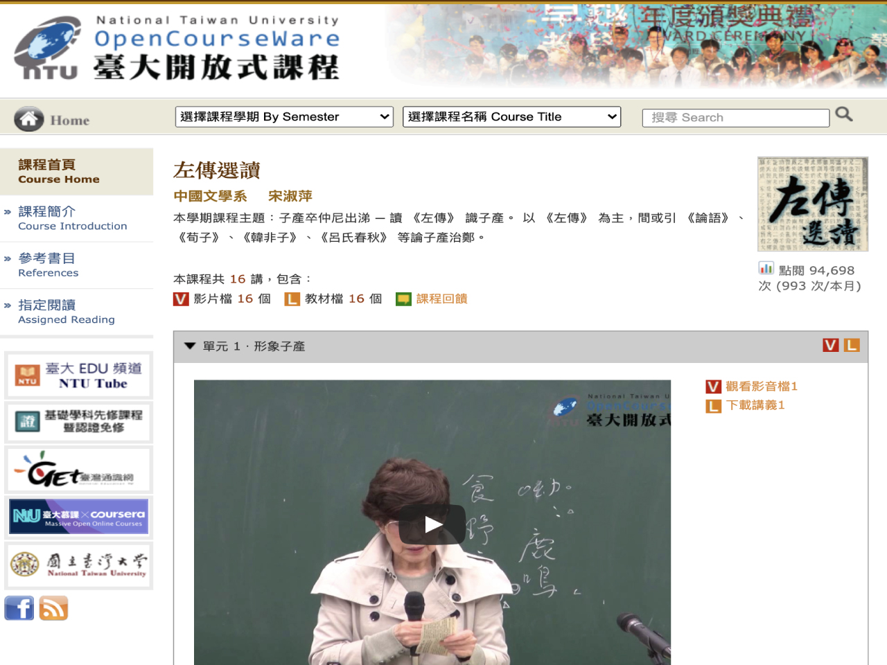
Task: Open the NTU Coursera MOOC banner
Action: tap(78, 517)
